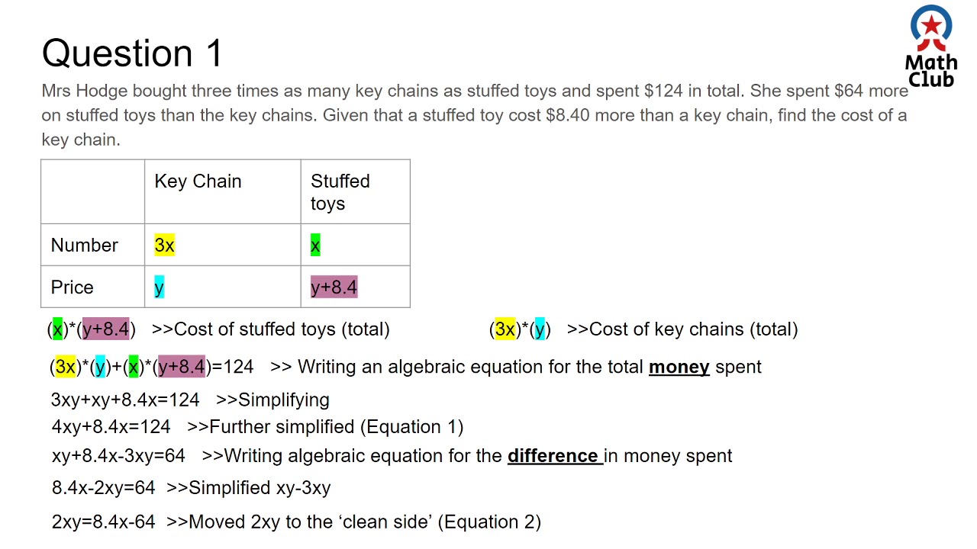Click the 'Cost of key chains (total)' text
The height and width of the screenshot is (549, 977).
(x=693, y=329)
